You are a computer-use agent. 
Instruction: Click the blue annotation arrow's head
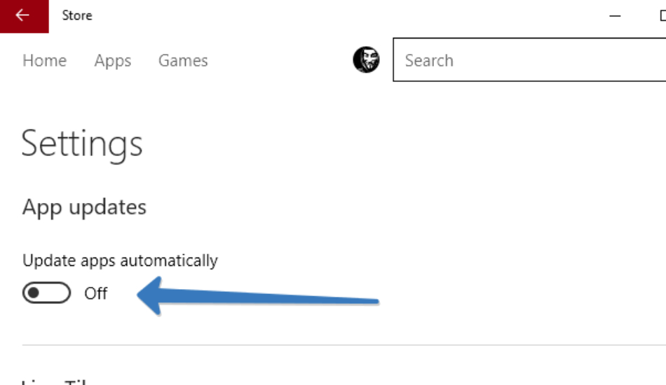149,295
